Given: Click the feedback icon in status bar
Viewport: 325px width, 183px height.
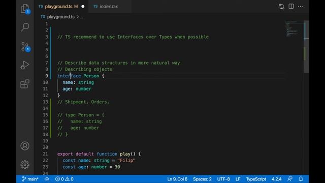Looking at the screenshot, I should pyautogui.click(x=290, y=179).
